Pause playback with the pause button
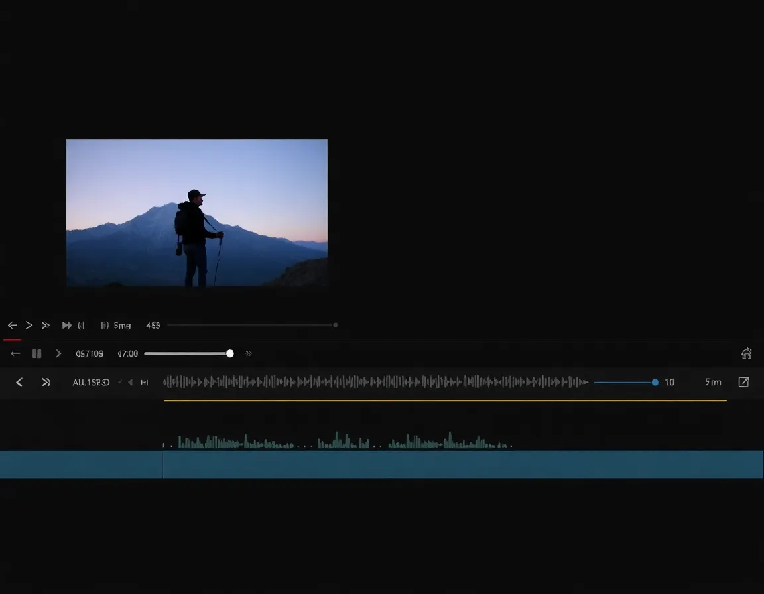 tap(37, 354)
